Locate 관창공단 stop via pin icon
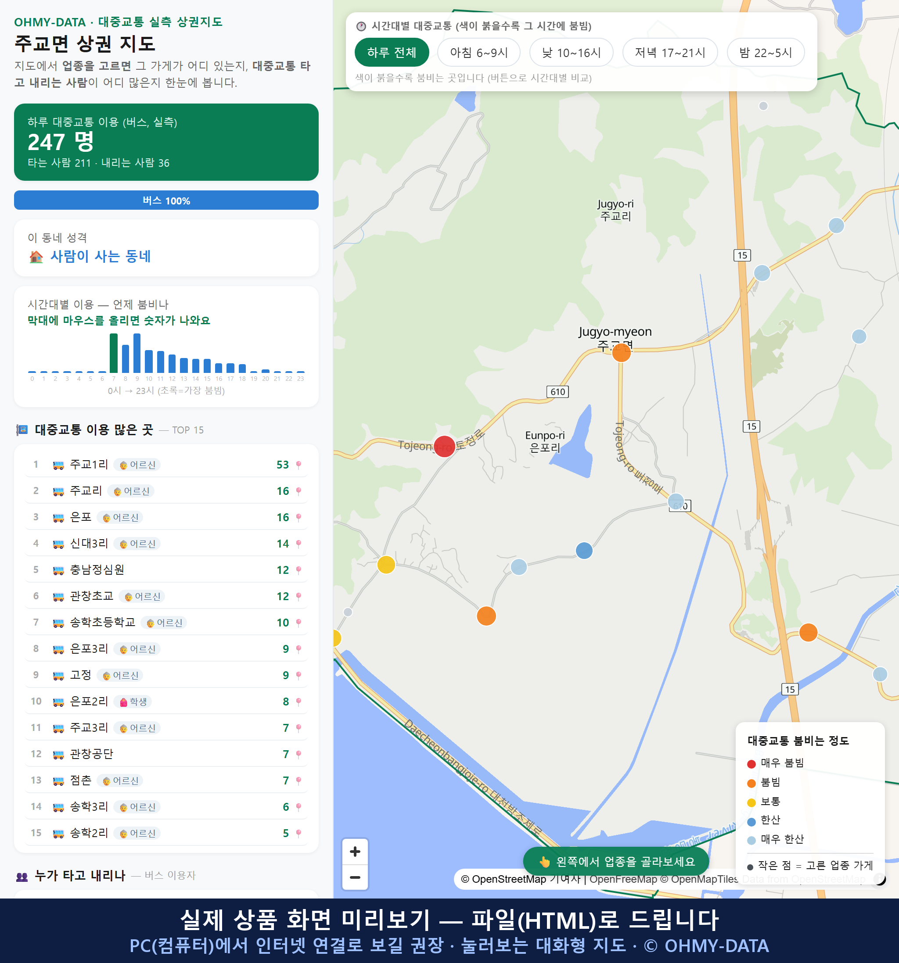This screenshot has height=963, width=899. pyautogui.click(x=298, y=754)
